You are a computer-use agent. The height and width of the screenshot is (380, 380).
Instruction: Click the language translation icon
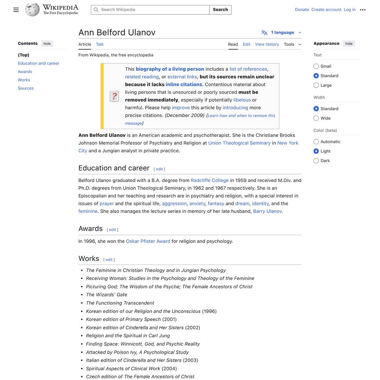[264, 32]
